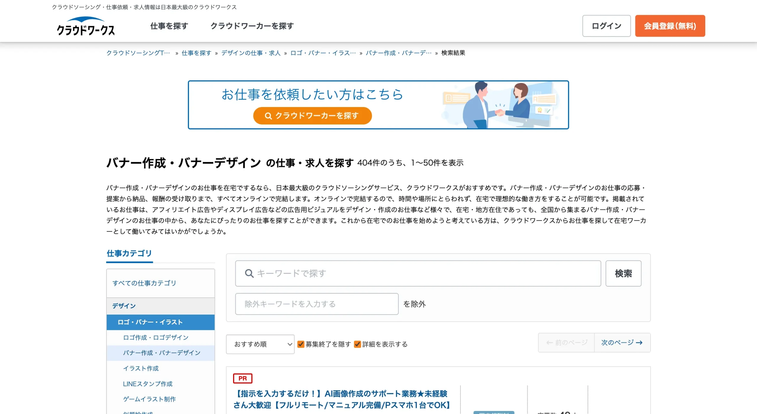This screenshot has width=757, height=414.
Task: Click the クラウドワークス logo
Action: pos(85,27)
